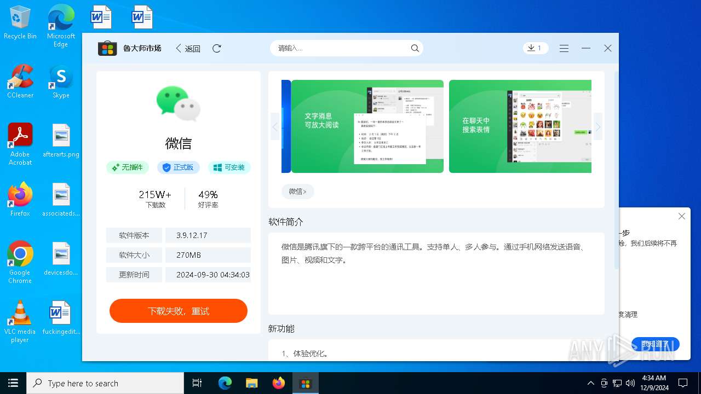Select the associateds image file icon
The width and height of the screenshot is (701, 394).
(61, 200)
